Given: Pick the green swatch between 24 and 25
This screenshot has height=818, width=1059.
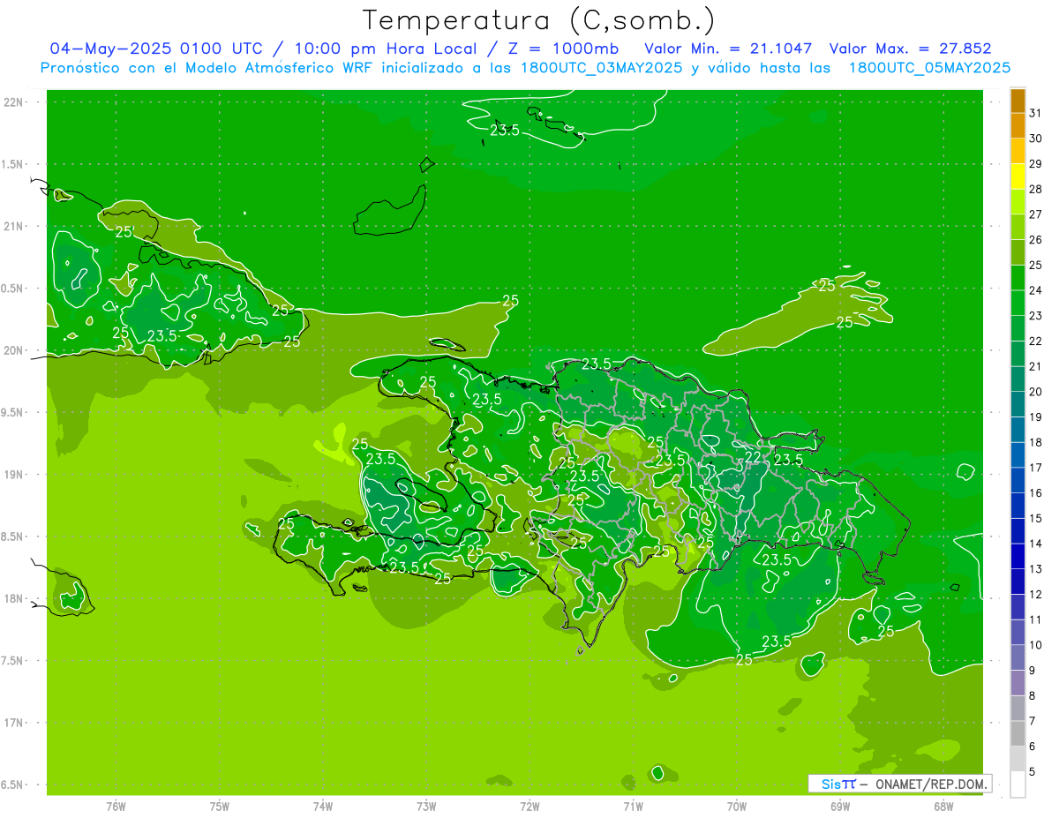Looking at the screenshot, I should click(x=1018, y=278).
